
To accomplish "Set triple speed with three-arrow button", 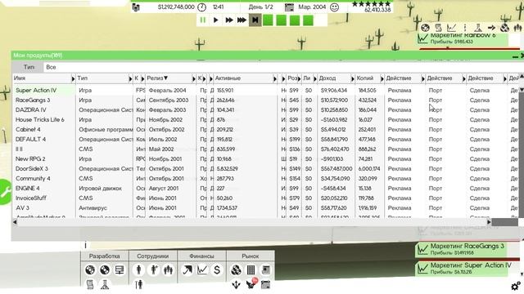I will click(x=242, y=20).
